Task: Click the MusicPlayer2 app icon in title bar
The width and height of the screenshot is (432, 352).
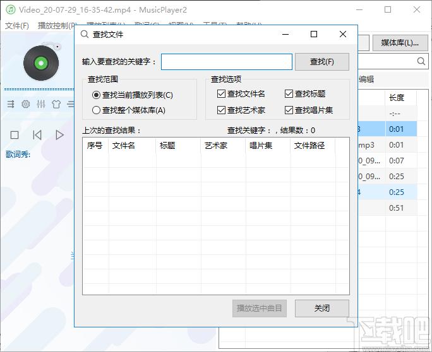Action: click(x=11, y=9)
